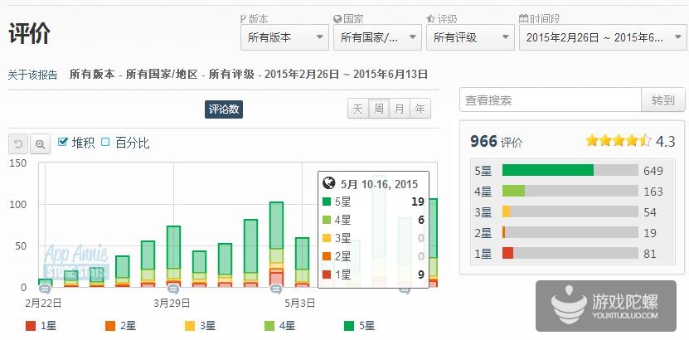This screenshot has width=689, height=340.
Task: Click the magnifier zoom icon
Action: pos(39,143)
